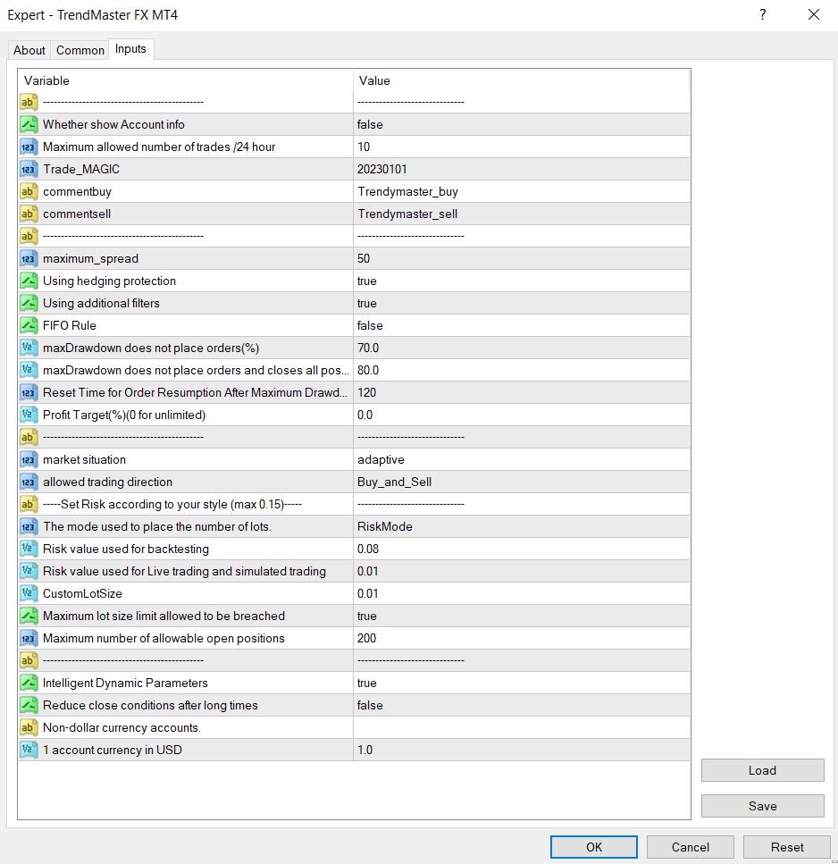
Task: Click the decimal icon beside Profit Target(%)
Action: (x=28, y=415)
